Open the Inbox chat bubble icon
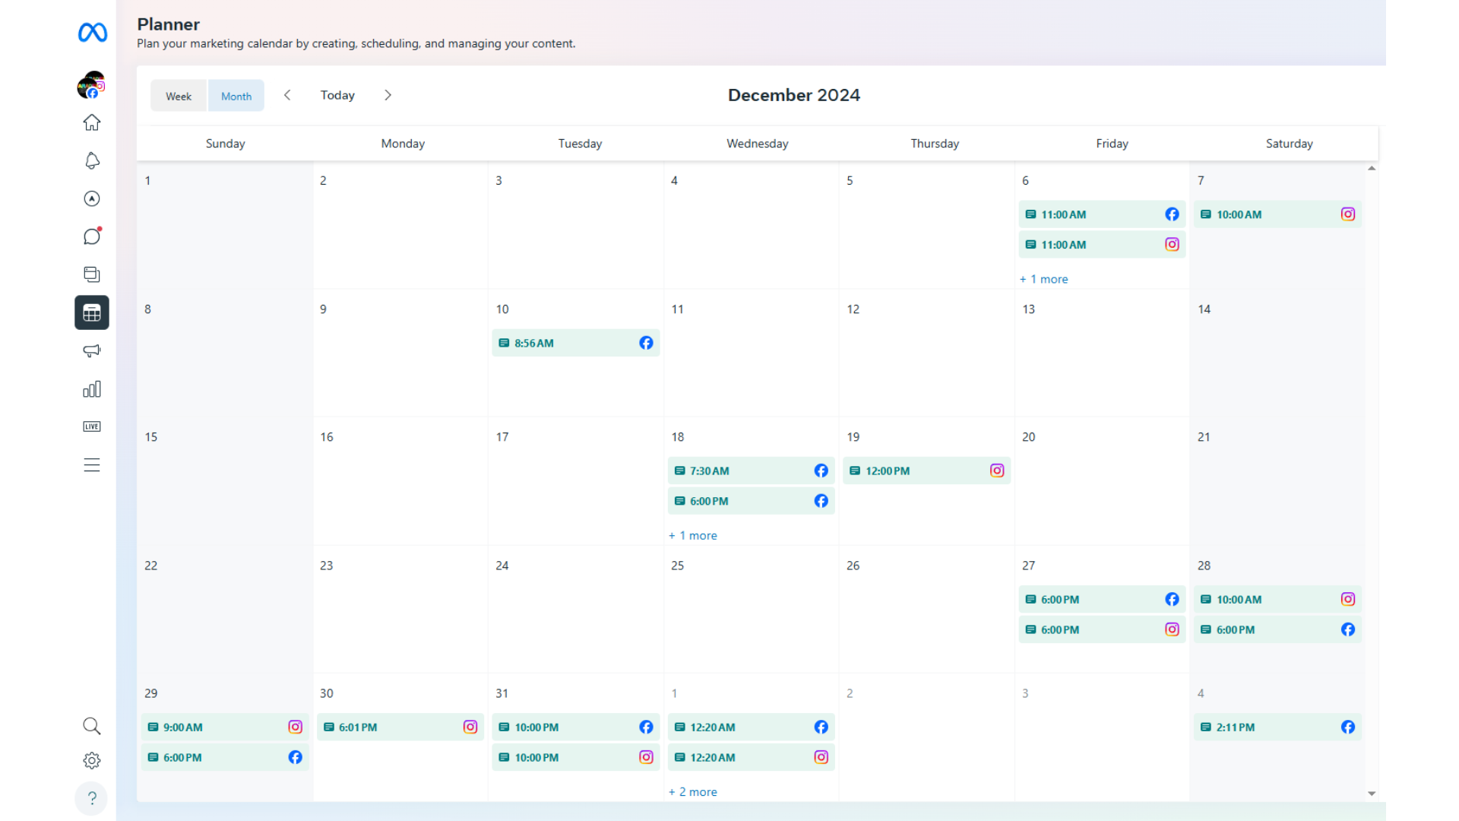This screenshot has width=1459, height=821. pyautogui.click(x=92, y=236)
